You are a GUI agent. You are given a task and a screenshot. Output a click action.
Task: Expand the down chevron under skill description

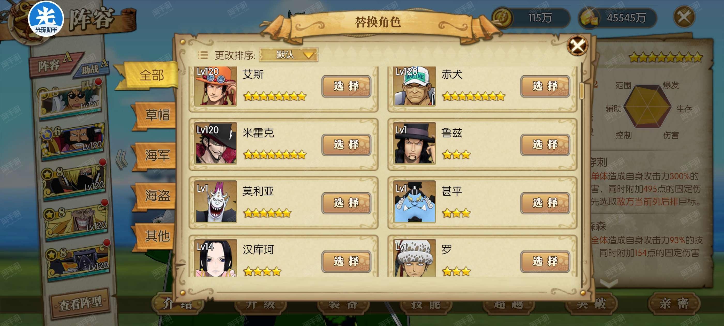609,284
